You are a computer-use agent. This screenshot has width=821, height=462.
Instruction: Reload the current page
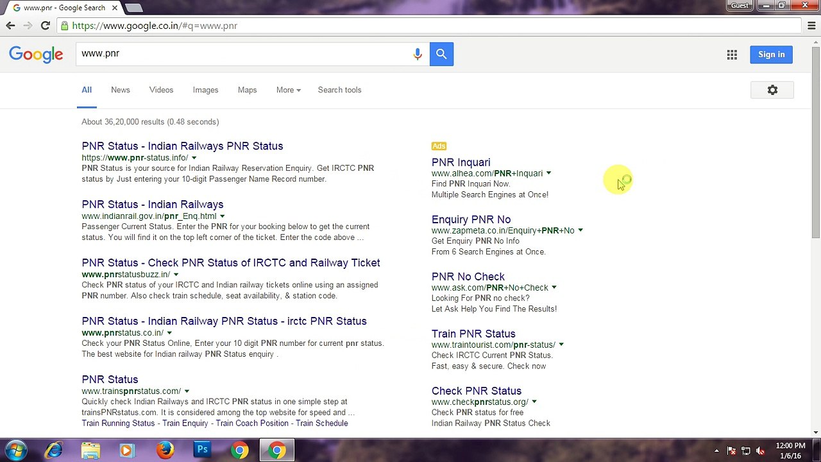(x=45, y=26)
